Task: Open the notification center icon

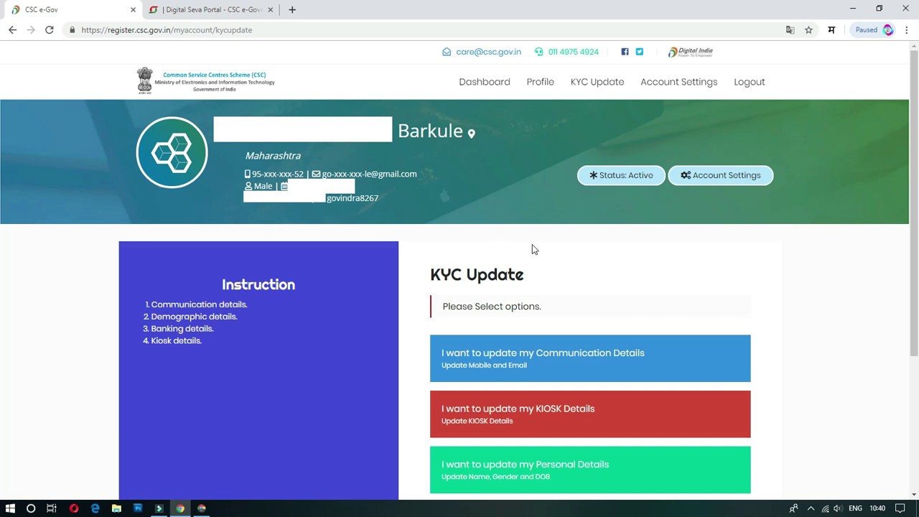Action: [900, 508]
